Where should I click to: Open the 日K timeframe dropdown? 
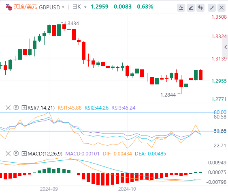click(85, 7)
